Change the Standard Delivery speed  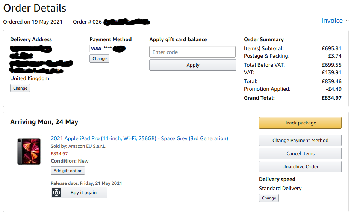click(x=269, y=198)
